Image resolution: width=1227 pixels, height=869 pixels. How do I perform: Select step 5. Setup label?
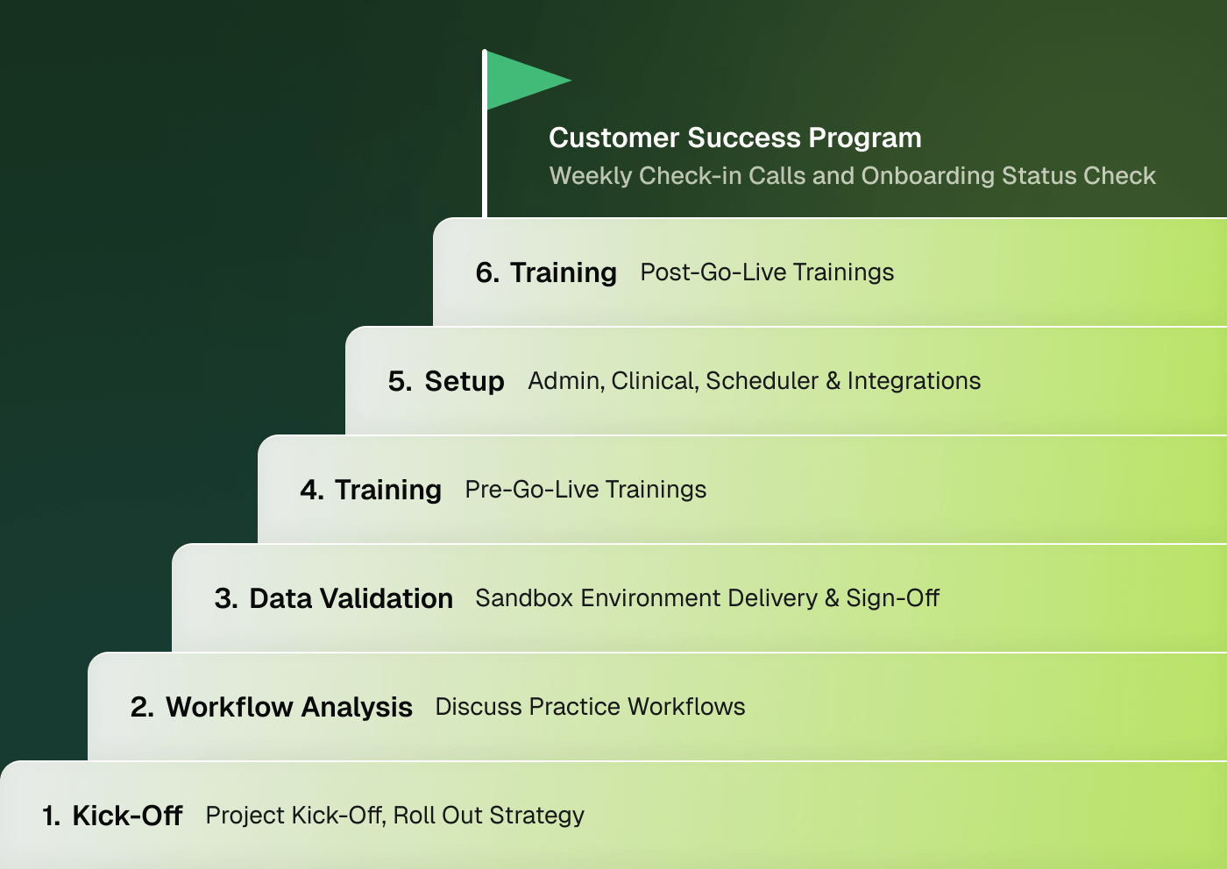click(446, 381)
